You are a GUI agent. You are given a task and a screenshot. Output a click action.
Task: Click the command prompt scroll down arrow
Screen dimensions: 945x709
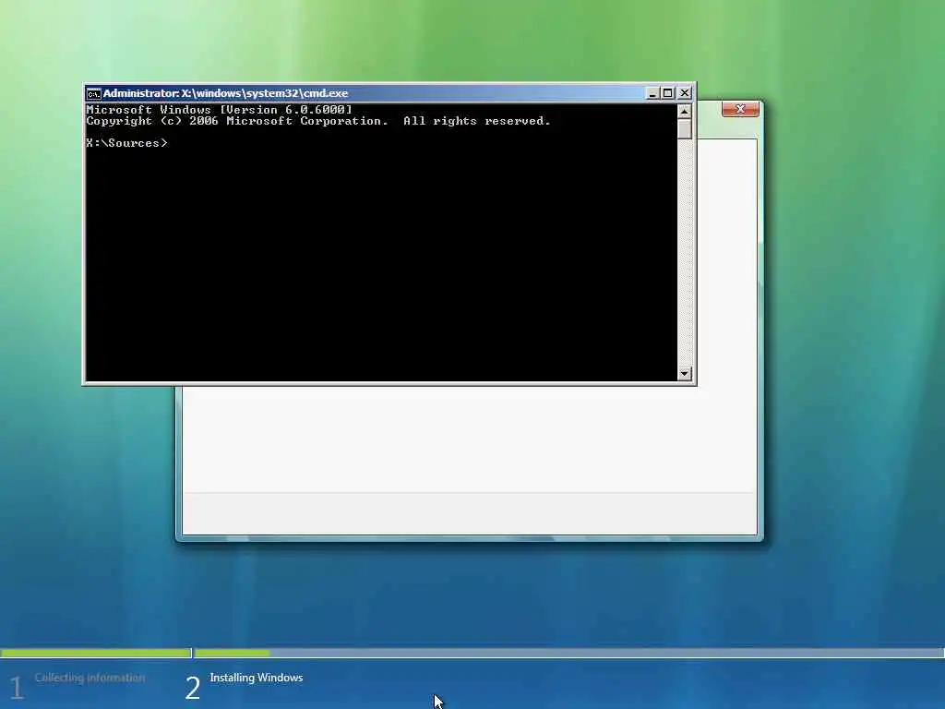684,373
